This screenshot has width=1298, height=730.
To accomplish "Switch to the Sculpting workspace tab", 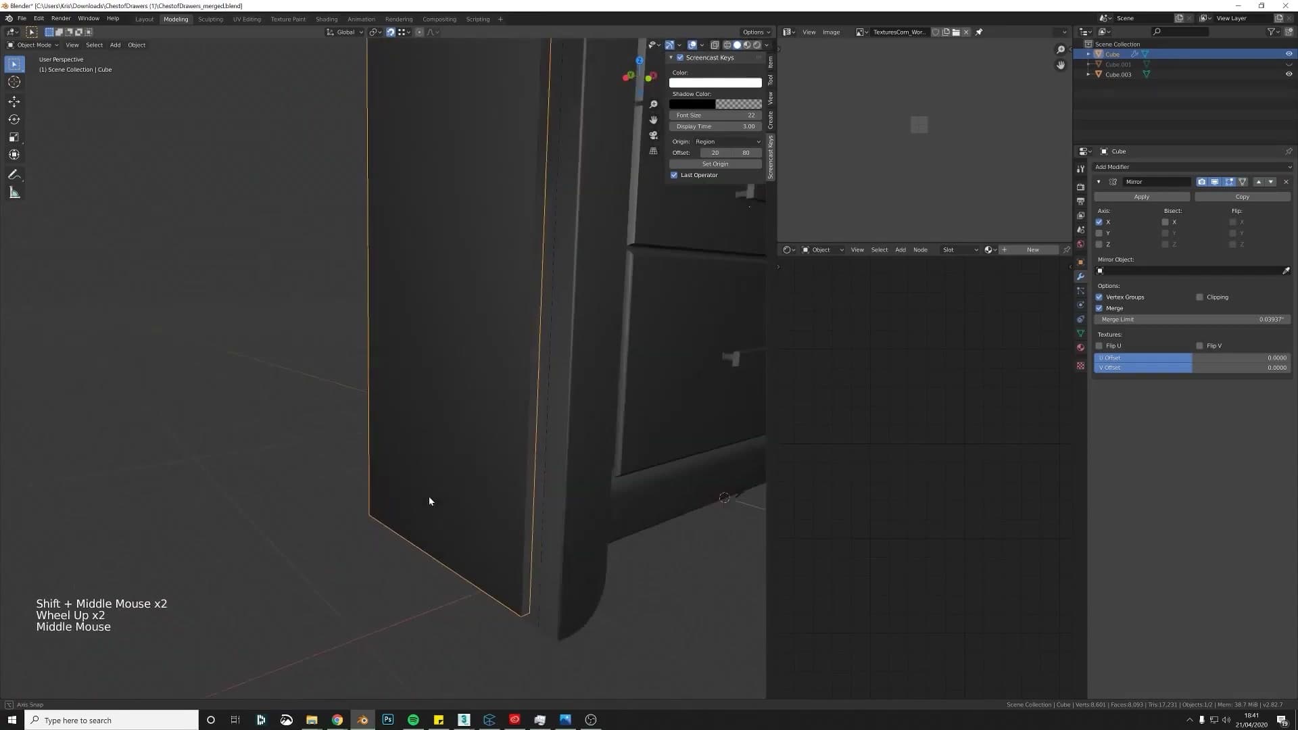I will tap(210, 19).
